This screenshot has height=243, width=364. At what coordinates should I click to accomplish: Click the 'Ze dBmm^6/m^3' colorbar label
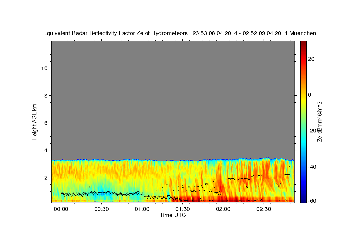[320, 121]
